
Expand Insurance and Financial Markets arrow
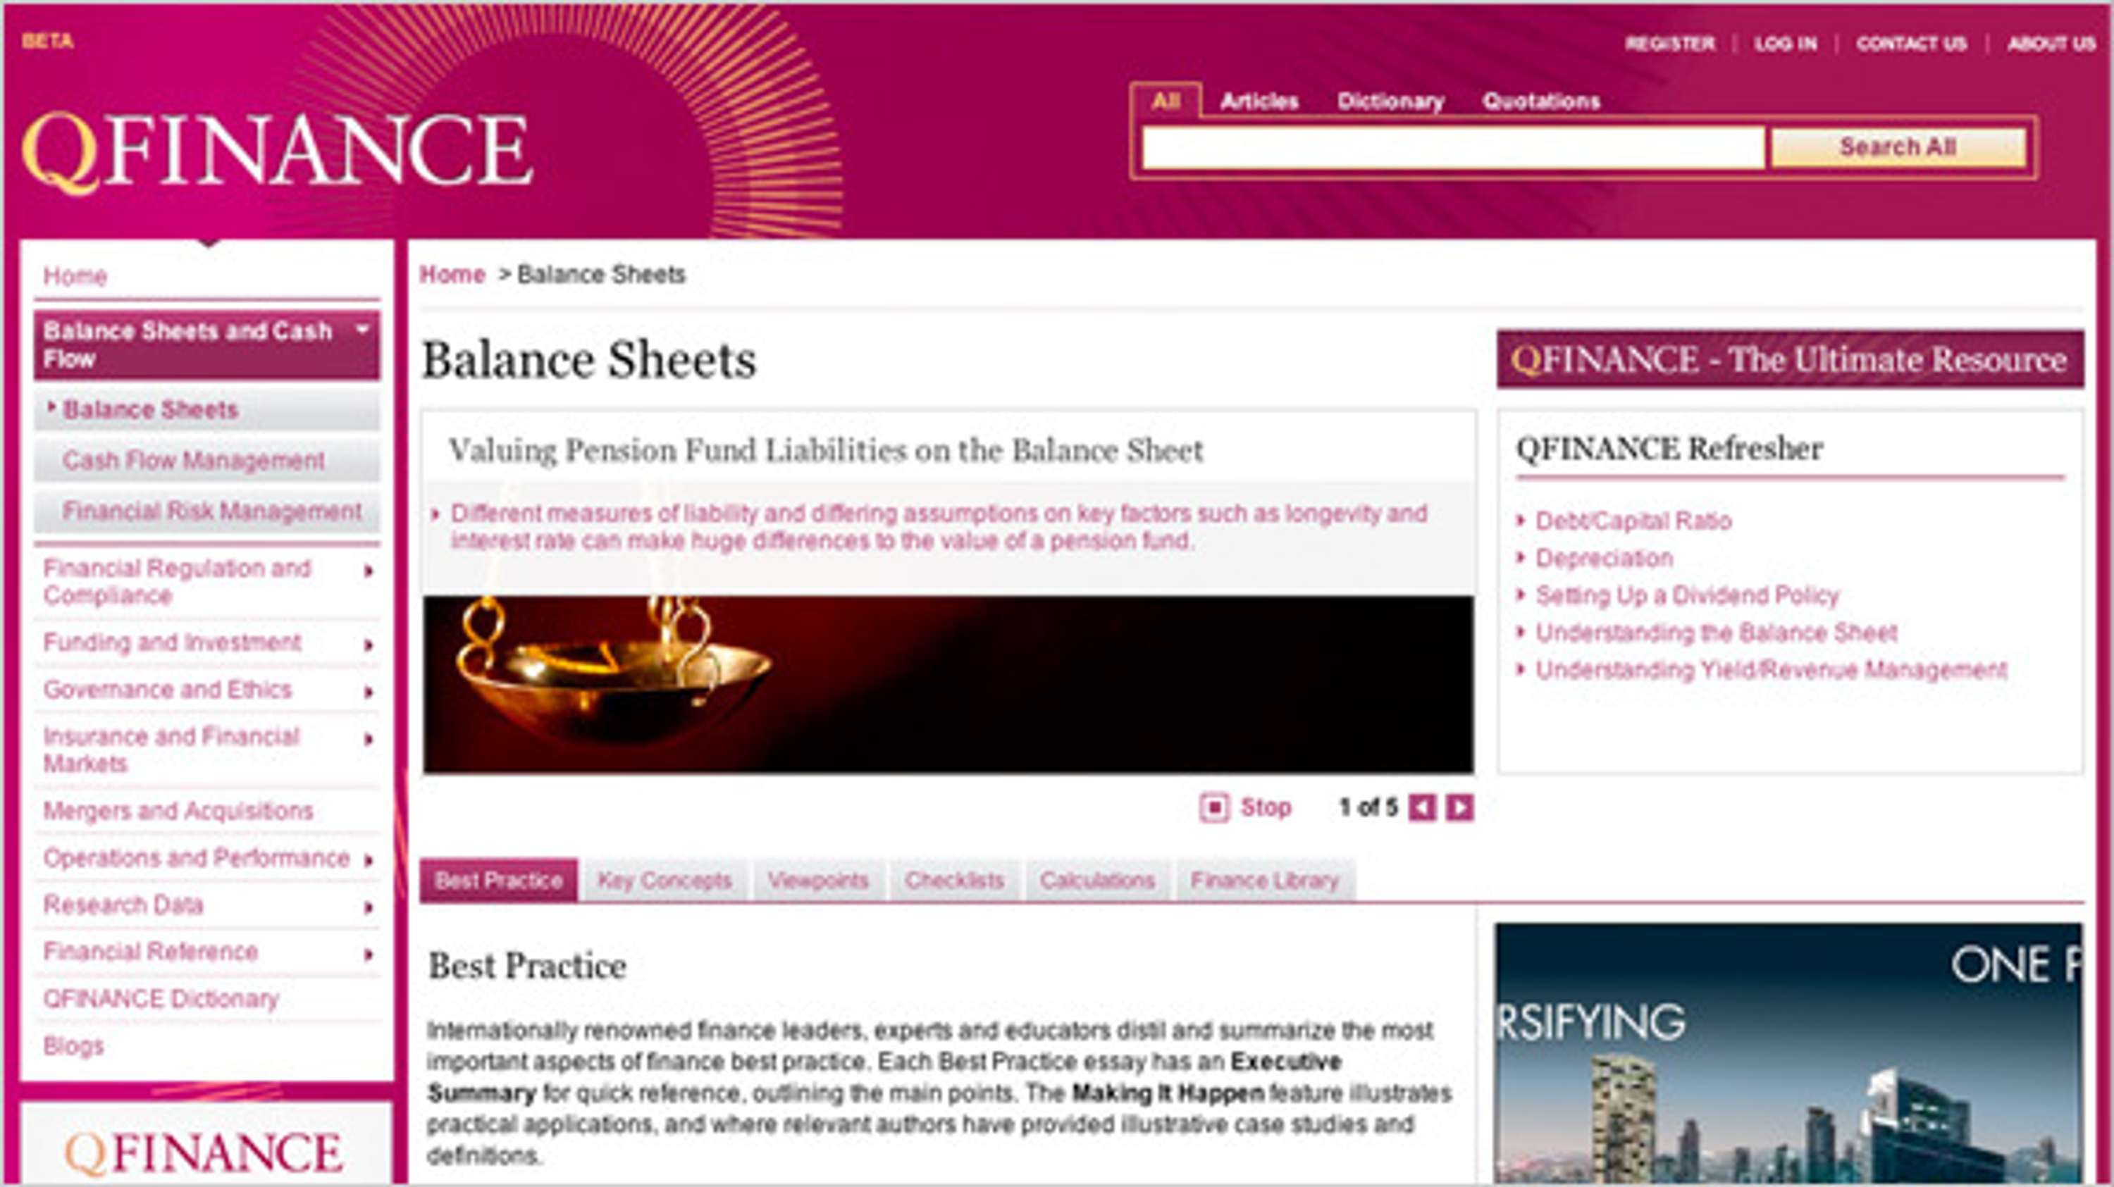pos(369,739)
